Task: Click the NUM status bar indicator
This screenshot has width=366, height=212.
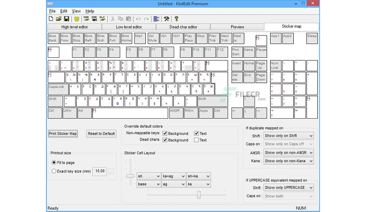Action: [301, 208]
